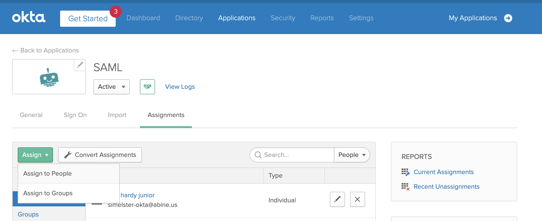This screenshot has width=542, height=221.
Task: Switch to the Import tab
Action: [x=117, y=115]
